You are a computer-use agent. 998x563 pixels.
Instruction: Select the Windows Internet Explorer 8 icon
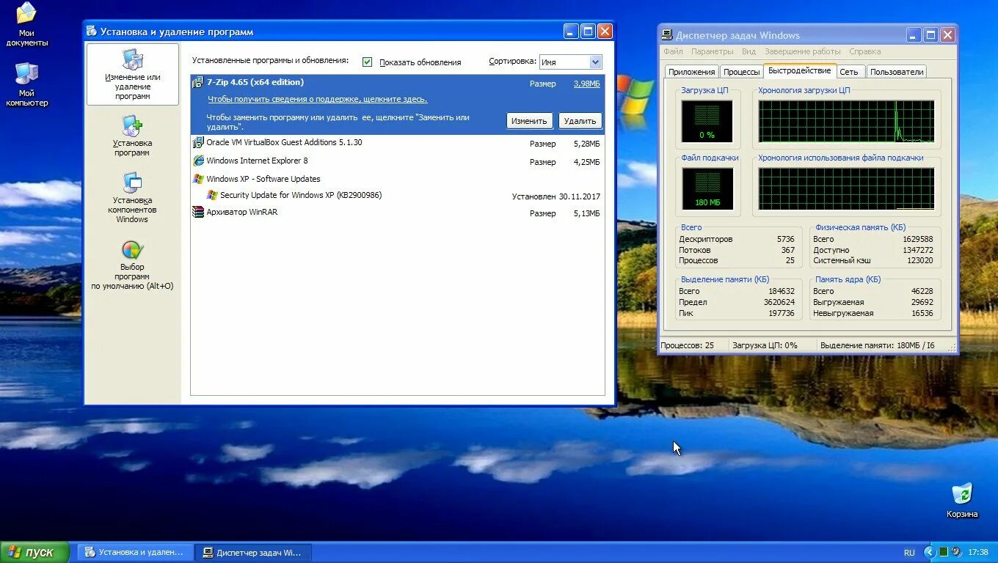point(197,162)
